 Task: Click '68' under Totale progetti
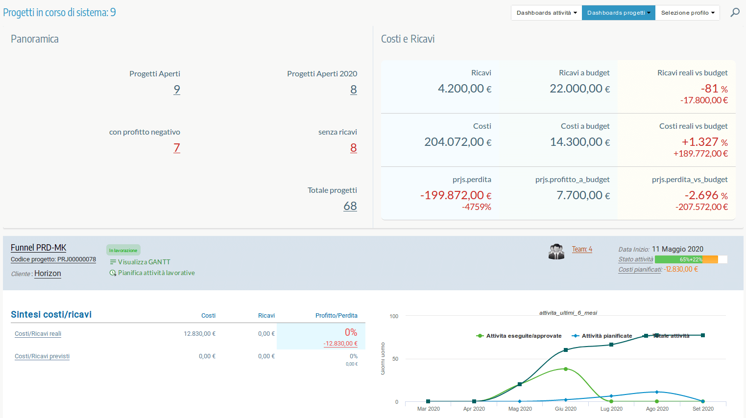[350, 206]
